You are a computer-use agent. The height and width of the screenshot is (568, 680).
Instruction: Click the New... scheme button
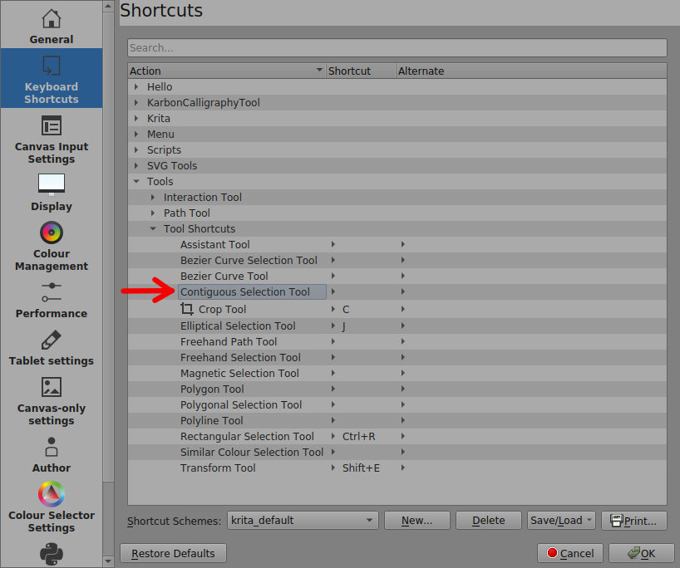coord(416,521)
